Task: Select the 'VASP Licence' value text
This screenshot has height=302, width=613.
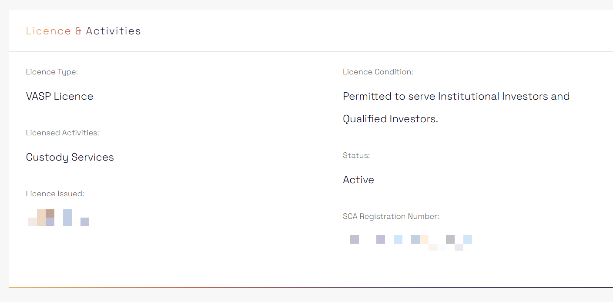Action: pos(60,96)
